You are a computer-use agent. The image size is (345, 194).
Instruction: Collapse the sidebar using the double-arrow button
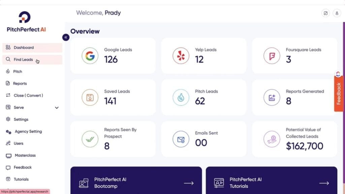tap(66, 37)
